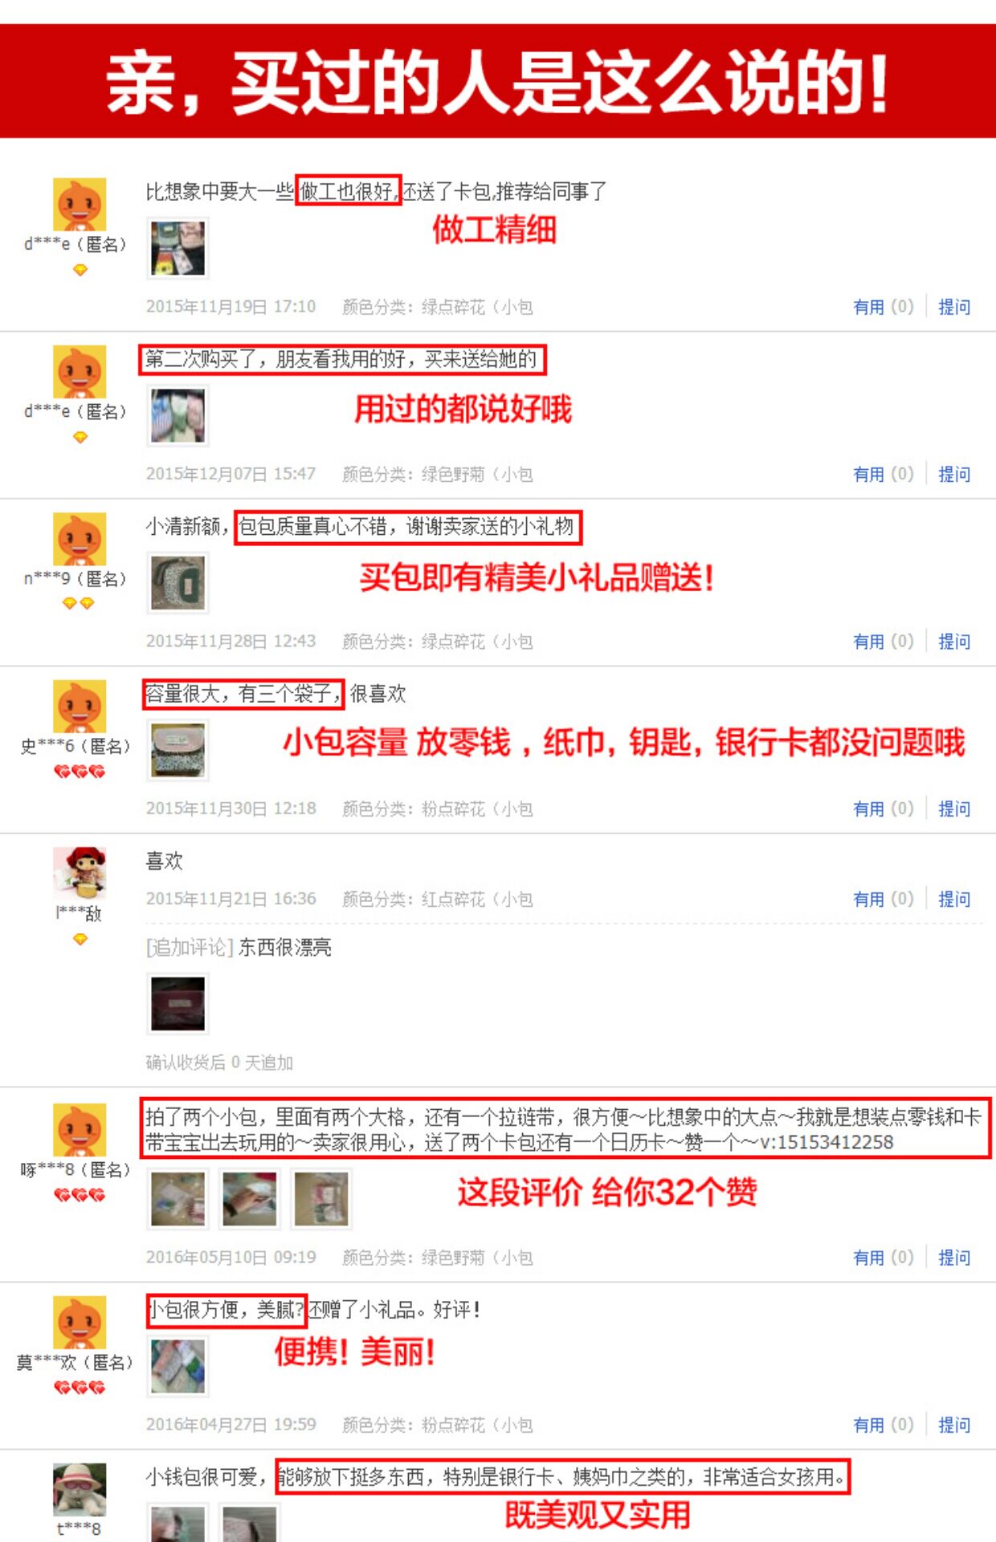Click 有用 (0) on the 2015年11月19日 review
The image size is (996, 1542).
click(x=884, y=307)
